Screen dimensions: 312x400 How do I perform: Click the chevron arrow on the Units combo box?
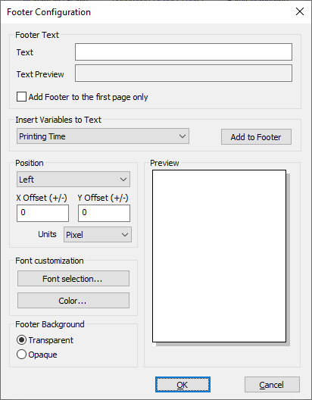[x=125, y=234]
